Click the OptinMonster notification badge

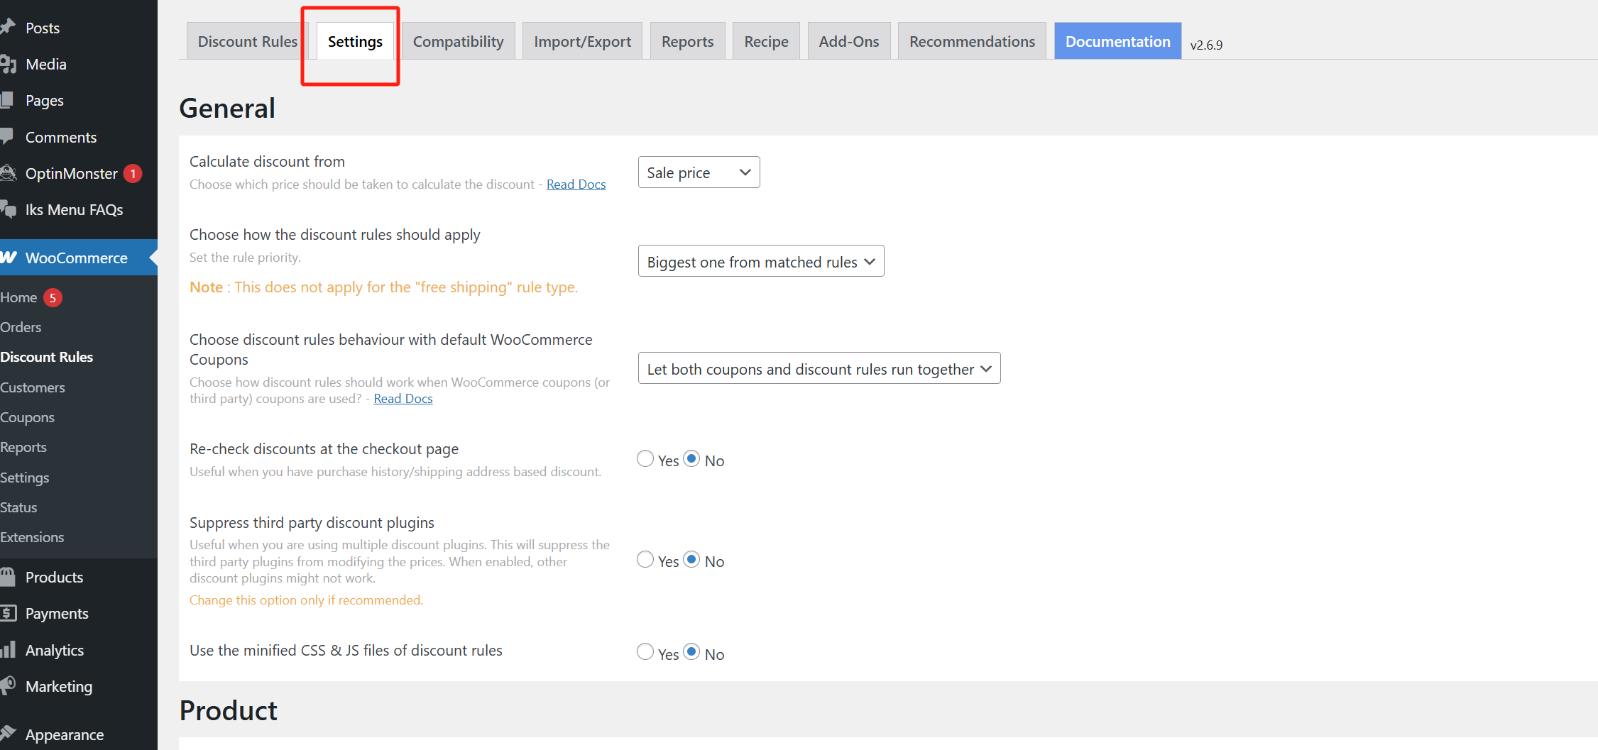click(133, 173)
